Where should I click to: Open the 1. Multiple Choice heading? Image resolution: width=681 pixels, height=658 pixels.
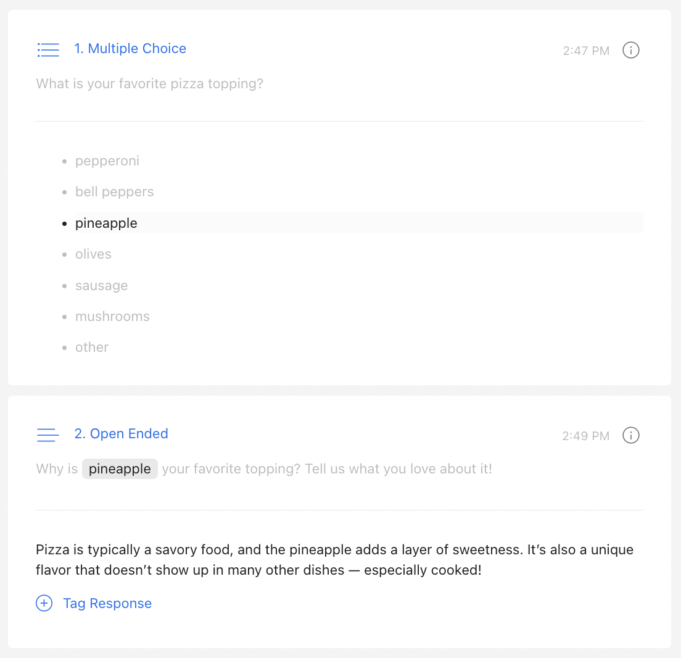130,48
